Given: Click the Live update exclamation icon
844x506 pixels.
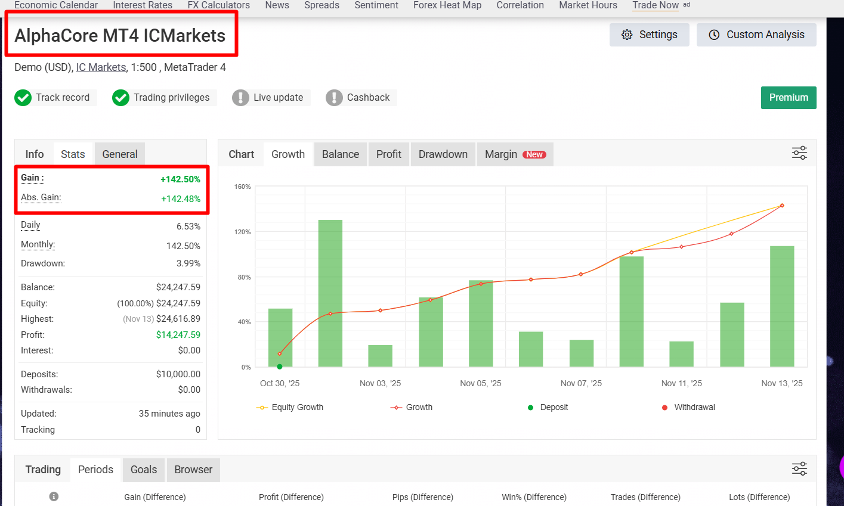Looking at the screenshot, I should (x=240, y=98).
